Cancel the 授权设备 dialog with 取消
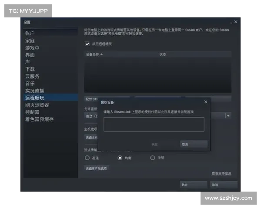This screenshot has width=261, height=209. point(194,144)
